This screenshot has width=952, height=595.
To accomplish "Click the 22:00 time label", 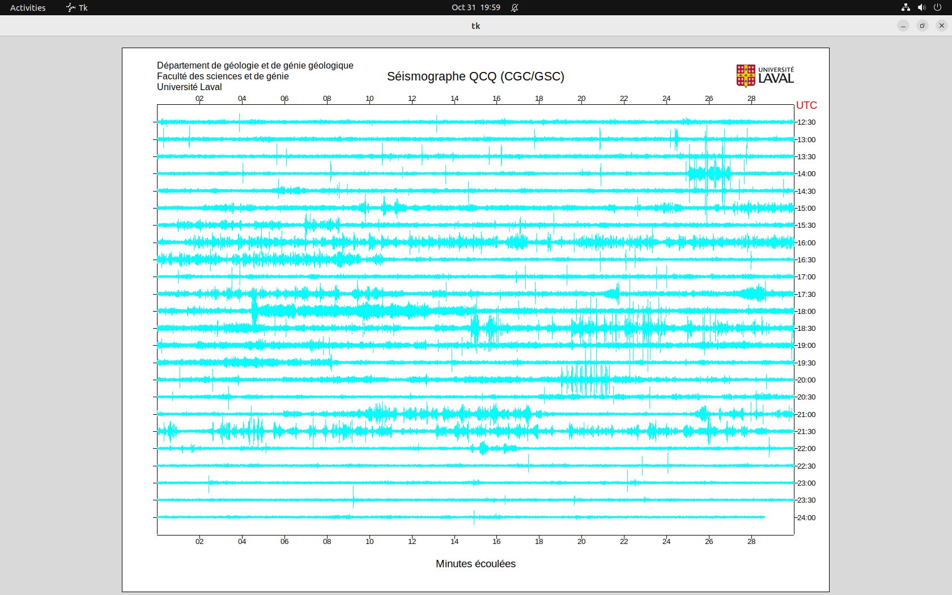I will [806, 449].
